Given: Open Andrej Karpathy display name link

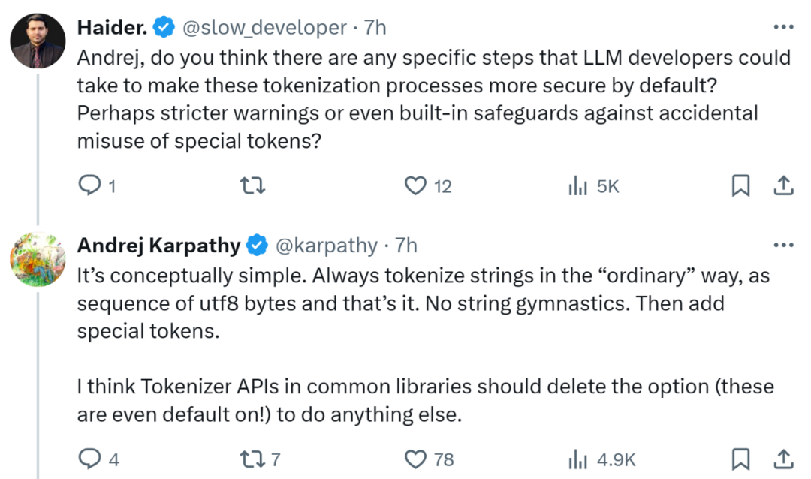Looking at the screenshot, I should pyautogui.click(x=159, y=246).
